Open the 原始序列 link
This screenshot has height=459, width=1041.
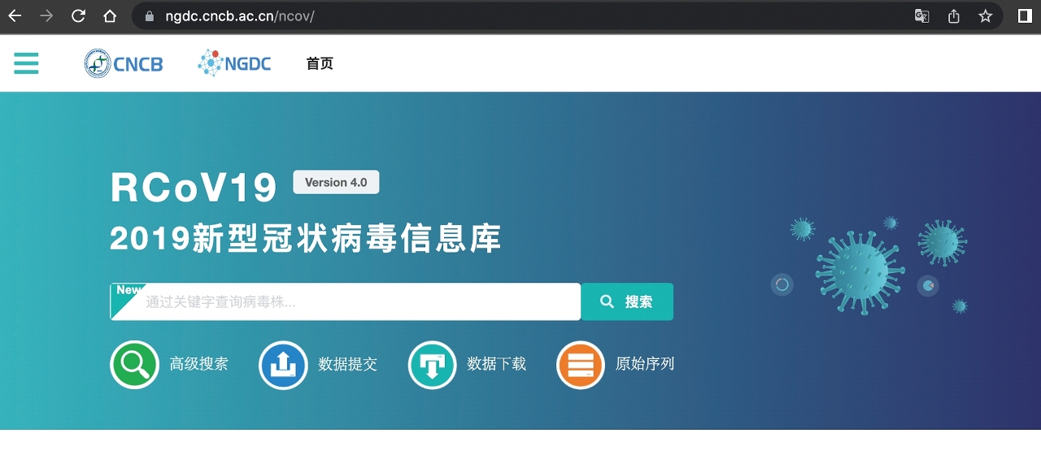(x=645, y=364)
